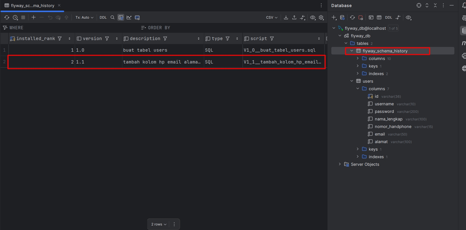Select cell 'buat tabel users'
This screenshot has width=466, height=230.
(x=163, y=50)
